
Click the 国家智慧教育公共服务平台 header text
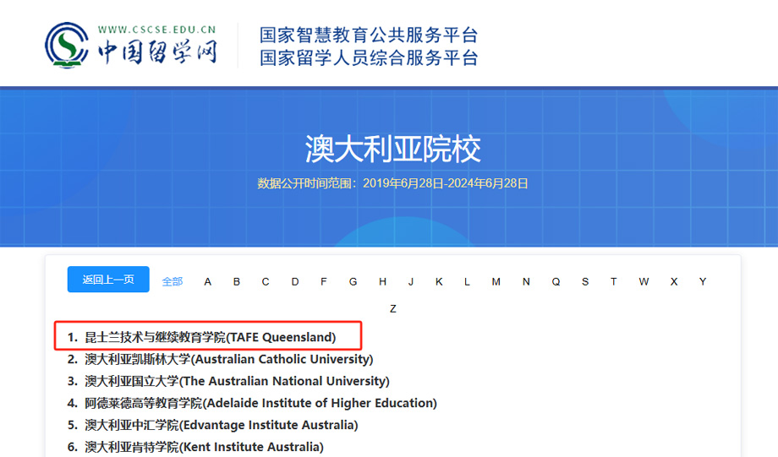tap(369, 35)
